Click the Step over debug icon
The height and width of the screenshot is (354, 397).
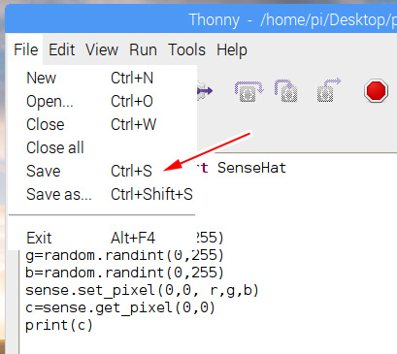[x=248, y=91]
